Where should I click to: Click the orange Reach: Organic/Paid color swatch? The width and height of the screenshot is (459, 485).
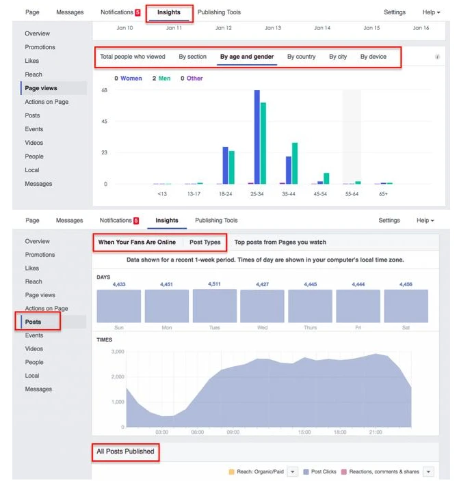(x=231, y=472)
